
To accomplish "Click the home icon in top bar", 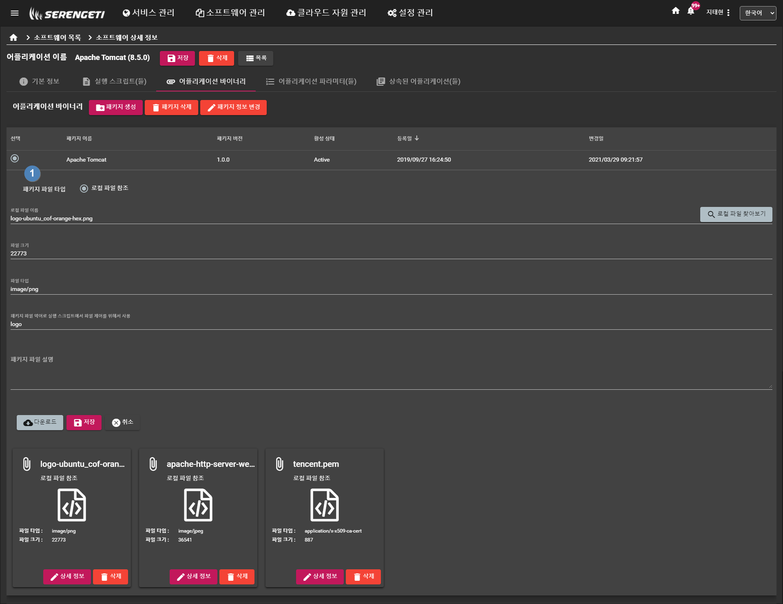I will (x=676, y=11).
